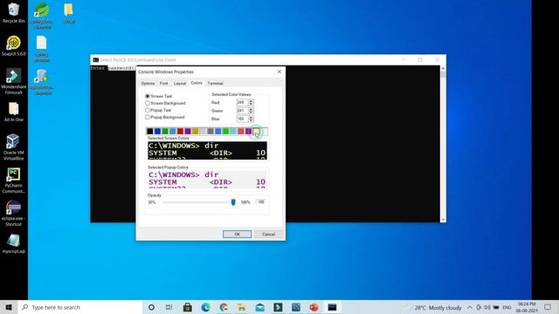559x314 pixels.
Task: Select the eclipse.exe shortcut icon
Action: click(x=14, y=213)
